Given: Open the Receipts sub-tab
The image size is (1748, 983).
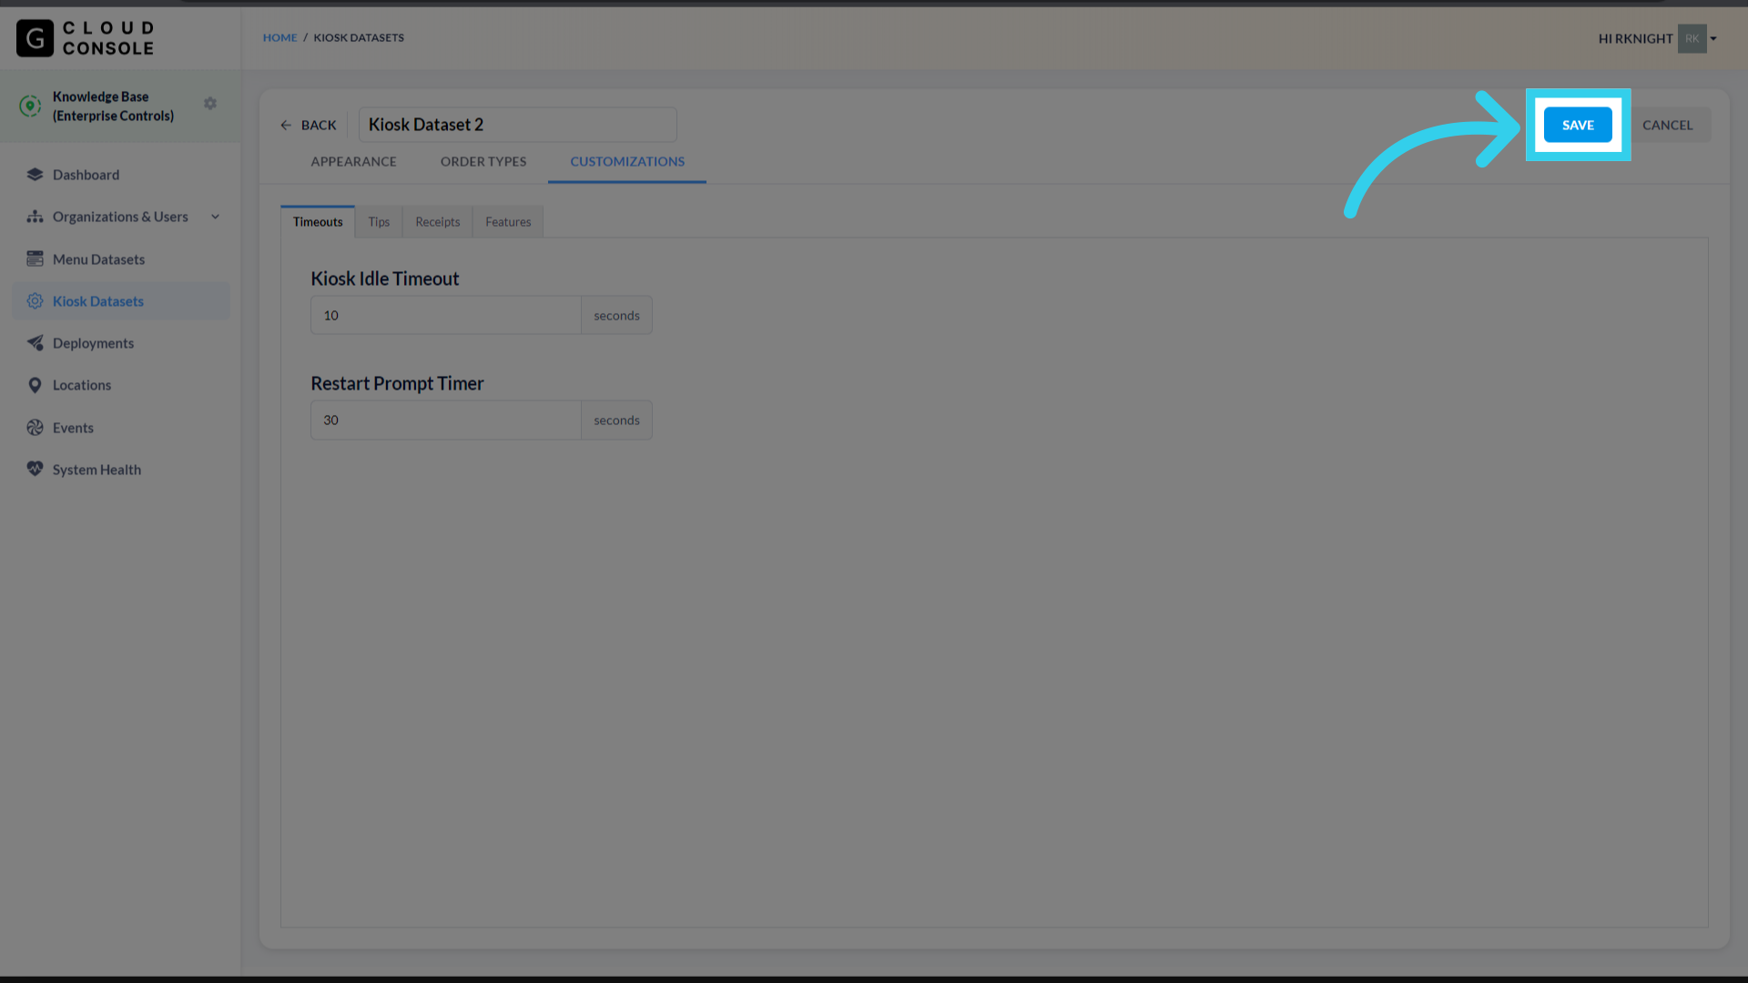Looking at the screenshot, I should pyautogui.click(x=438, y=222).
